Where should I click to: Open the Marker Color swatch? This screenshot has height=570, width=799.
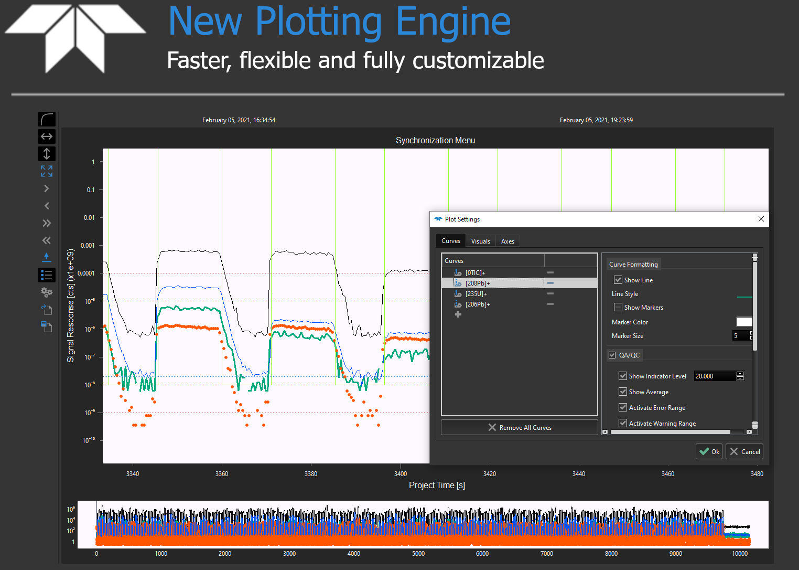[x=744, y=322]
